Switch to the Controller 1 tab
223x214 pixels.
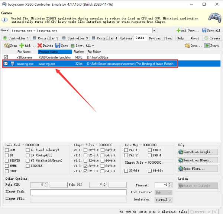[16, 38]
